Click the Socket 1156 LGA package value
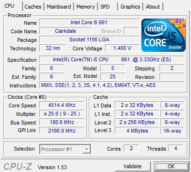The height and width of the screenshot is (172, 191). pos(89,39)
